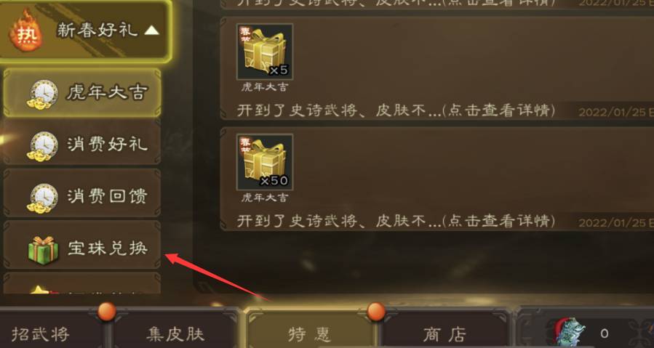The height and width of the screenshot is (348, 654).
Task: Click the gold gift box x50 thumbnail
Action: click(x=264, y=162)
